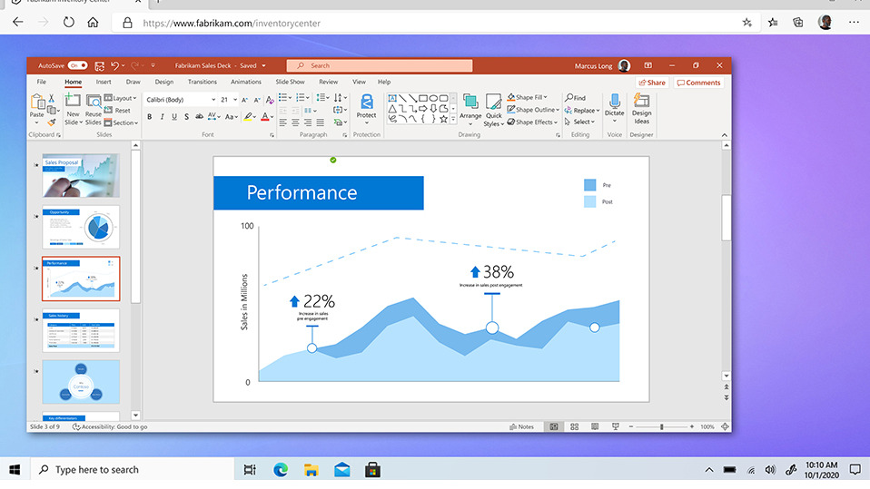
Task: Expand Shape Effects options
Action: pos(532,122)
